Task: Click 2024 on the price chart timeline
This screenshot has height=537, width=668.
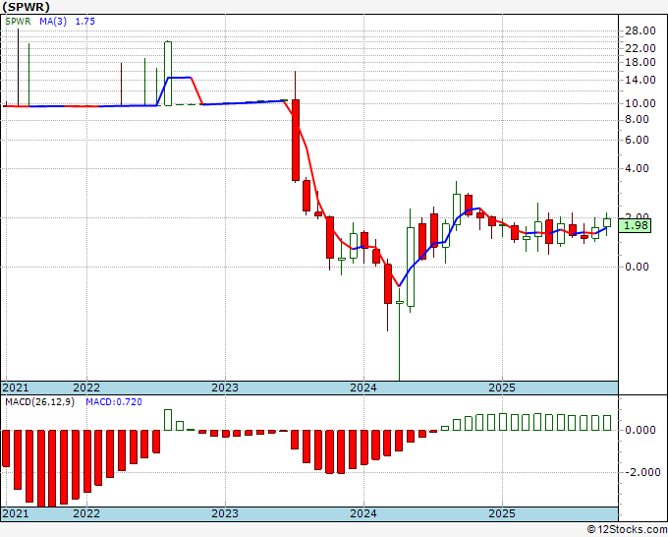Action: 363,388
